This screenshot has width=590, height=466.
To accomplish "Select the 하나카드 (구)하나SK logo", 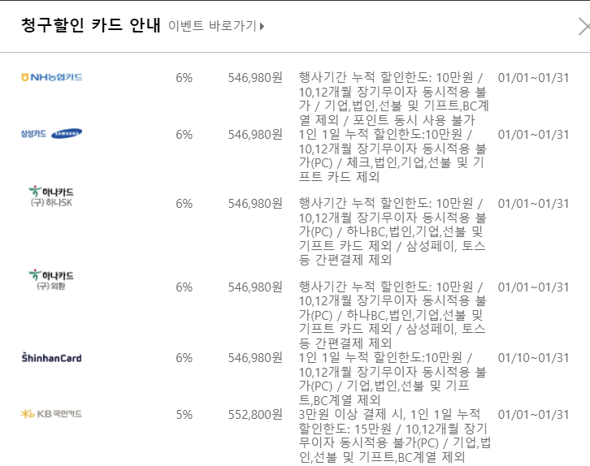I will pos(51,196).
